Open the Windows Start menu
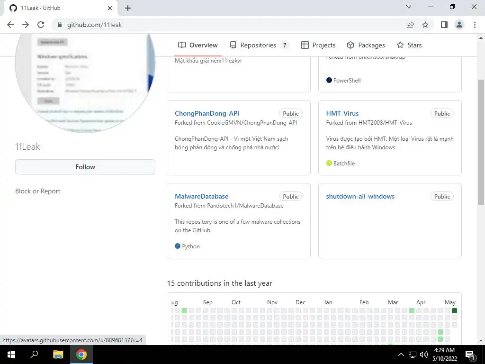Viewport: 485px width, 364px height. coord(11,355)
